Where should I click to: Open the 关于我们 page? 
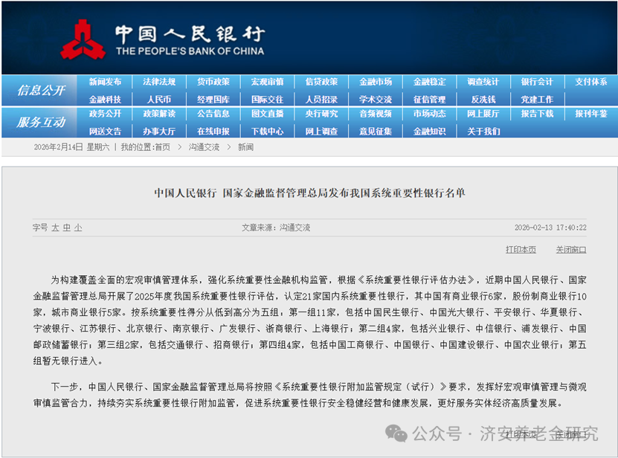483,131
